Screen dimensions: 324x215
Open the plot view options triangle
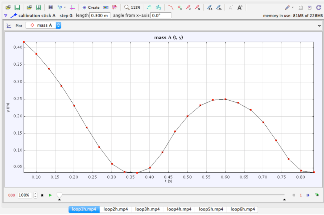click(319, 26)
